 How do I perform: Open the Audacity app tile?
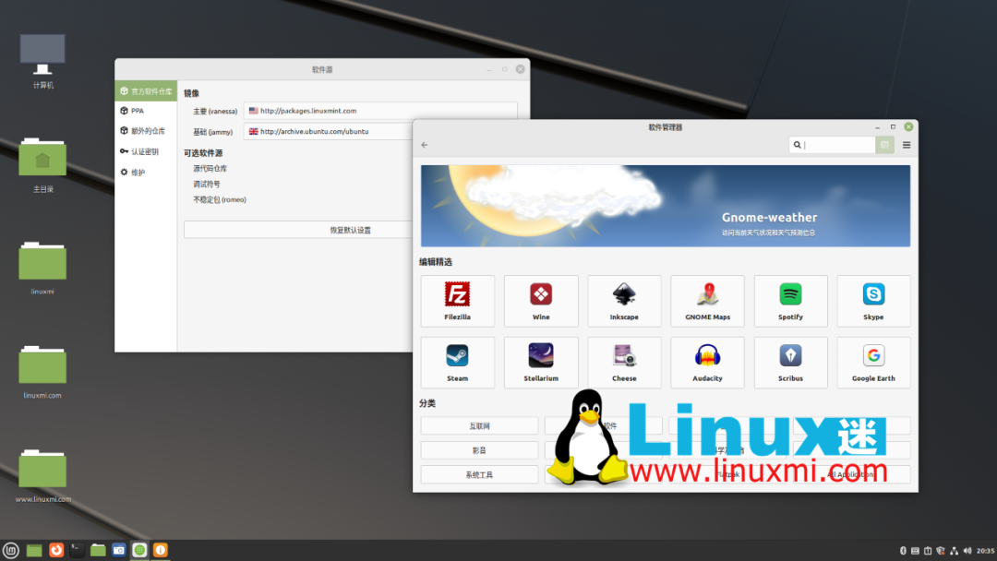(707, 362)
